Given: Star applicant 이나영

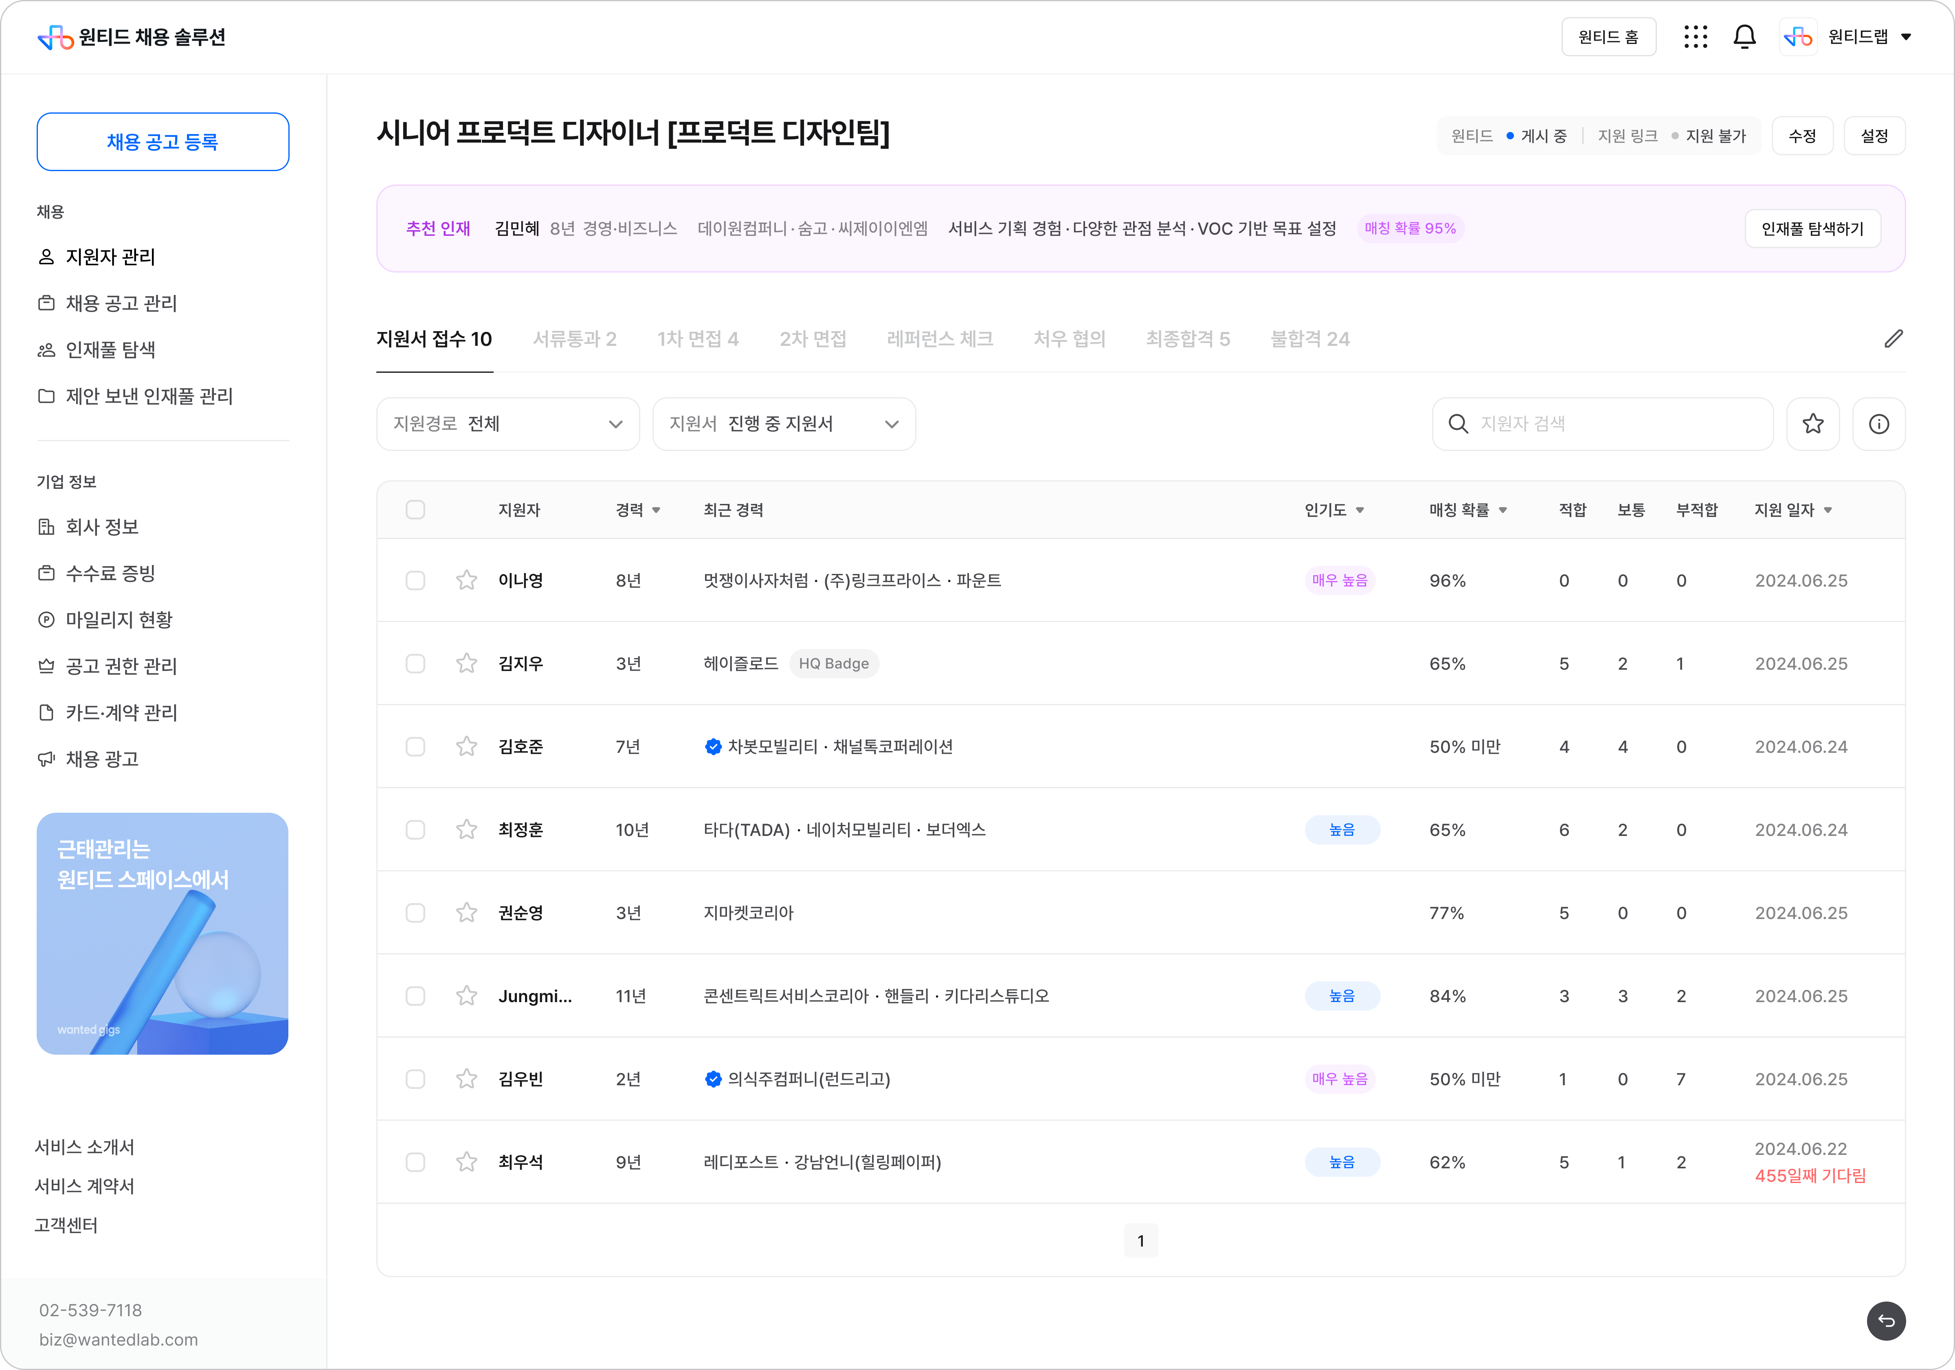Looking at the screenshot, I should (x=467, y=581).
